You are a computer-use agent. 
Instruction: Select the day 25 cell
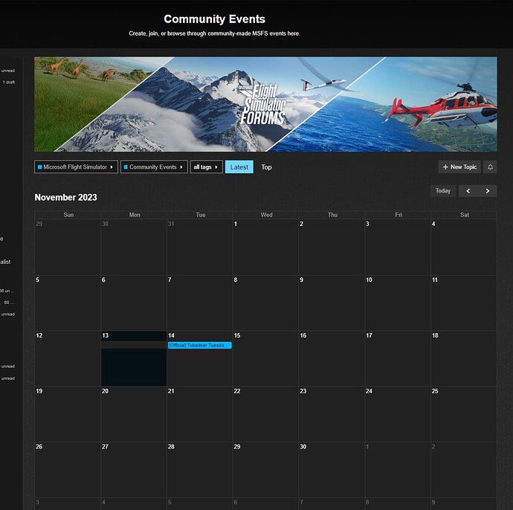click(x=464, y=414)
